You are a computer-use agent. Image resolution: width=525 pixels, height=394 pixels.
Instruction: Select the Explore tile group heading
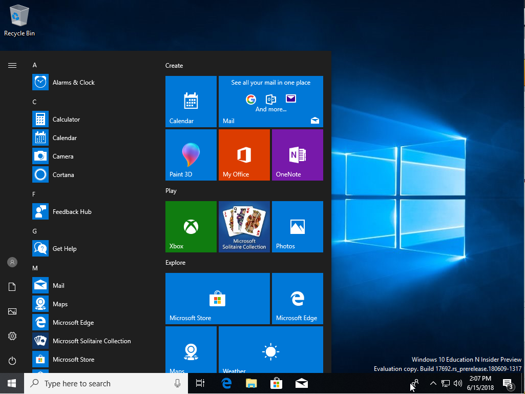[x=176, y=263]
